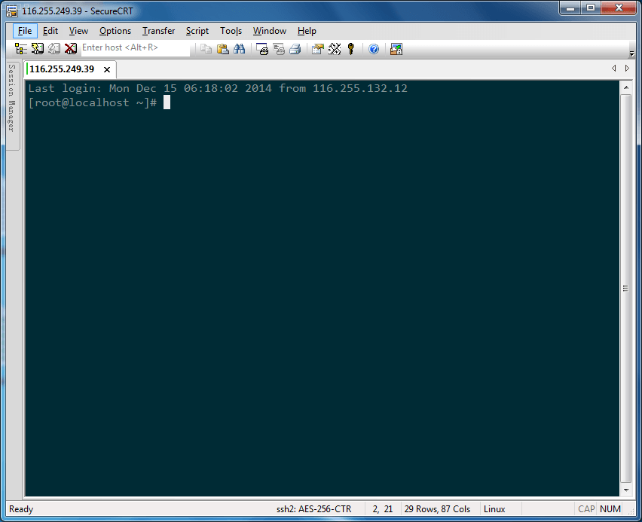Open Find with the binoculars icon

240,49
